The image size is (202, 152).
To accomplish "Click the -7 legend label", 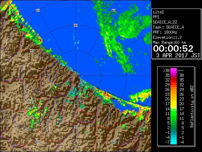I will [167, 142].
